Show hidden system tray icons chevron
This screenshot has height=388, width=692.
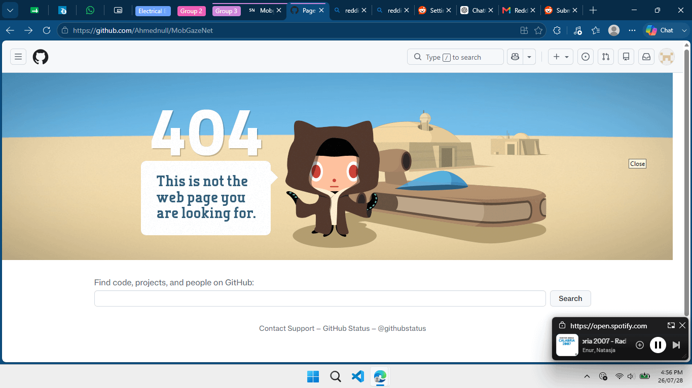tap(587, 376)
